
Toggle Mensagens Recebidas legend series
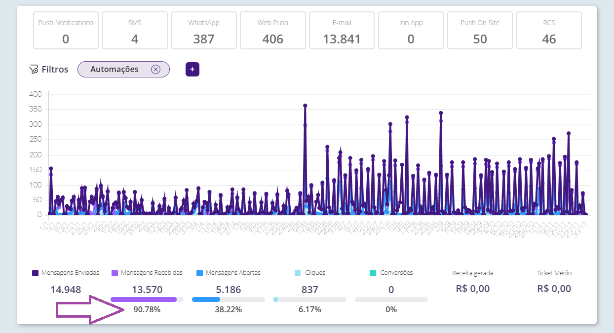click(115, 273)
